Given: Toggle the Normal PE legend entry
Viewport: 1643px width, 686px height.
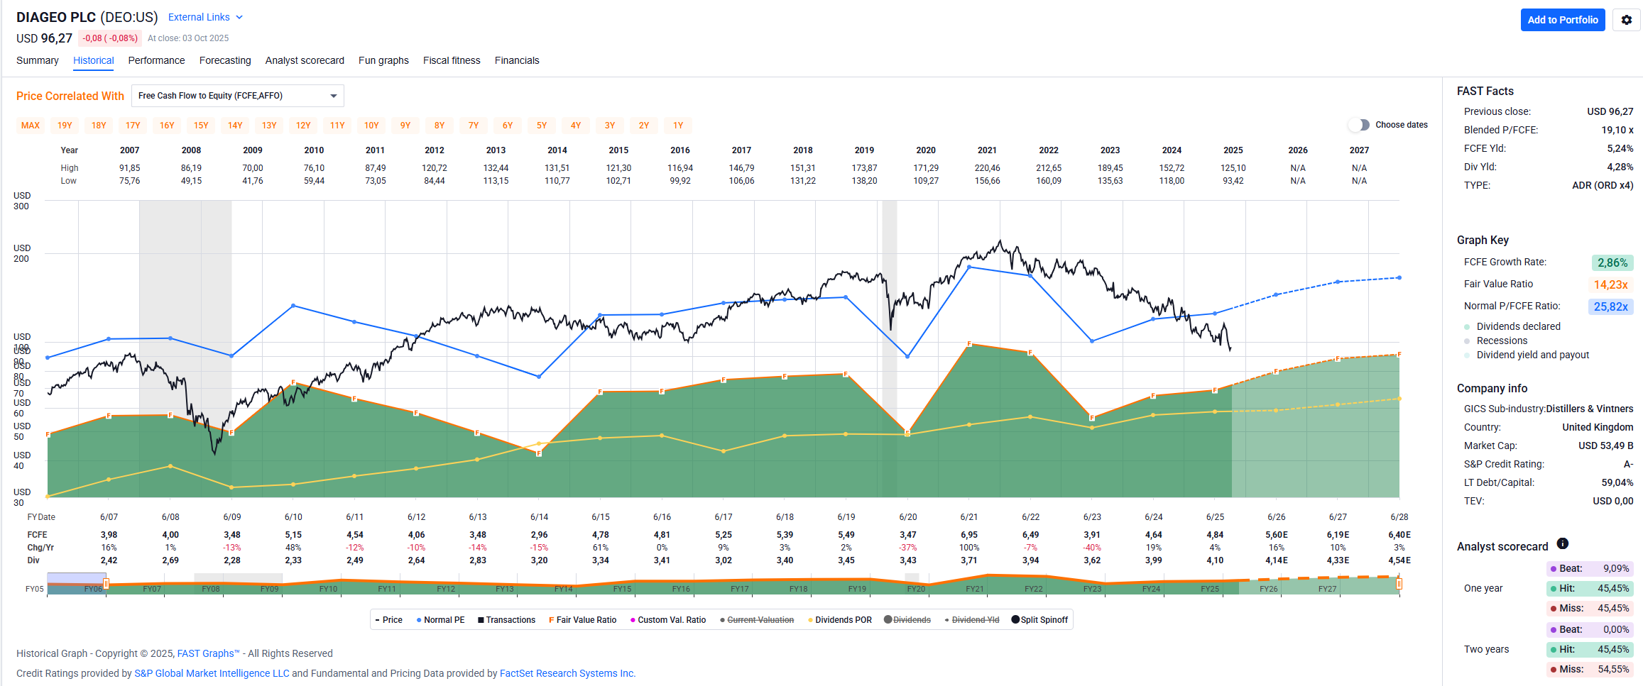Looking at the screenshot, I should [x=440, y=620].
